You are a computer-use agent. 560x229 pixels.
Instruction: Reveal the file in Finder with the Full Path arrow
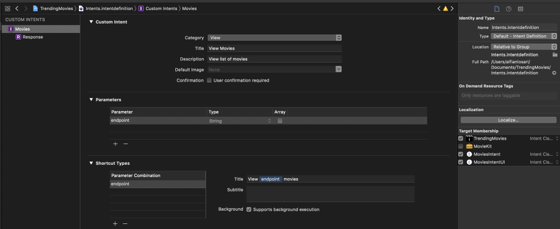coord(554,73)
